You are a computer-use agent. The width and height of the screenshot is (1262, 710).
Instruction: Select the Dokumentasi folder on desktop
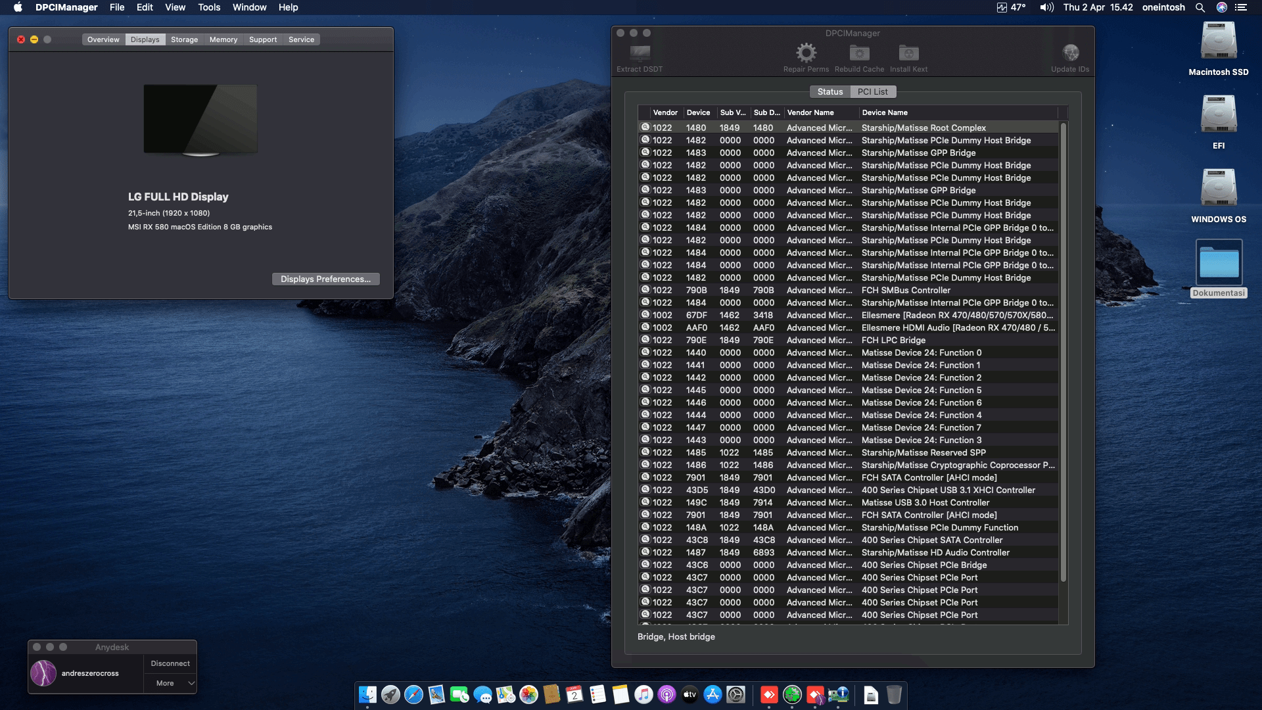[x=1219, y=269]
